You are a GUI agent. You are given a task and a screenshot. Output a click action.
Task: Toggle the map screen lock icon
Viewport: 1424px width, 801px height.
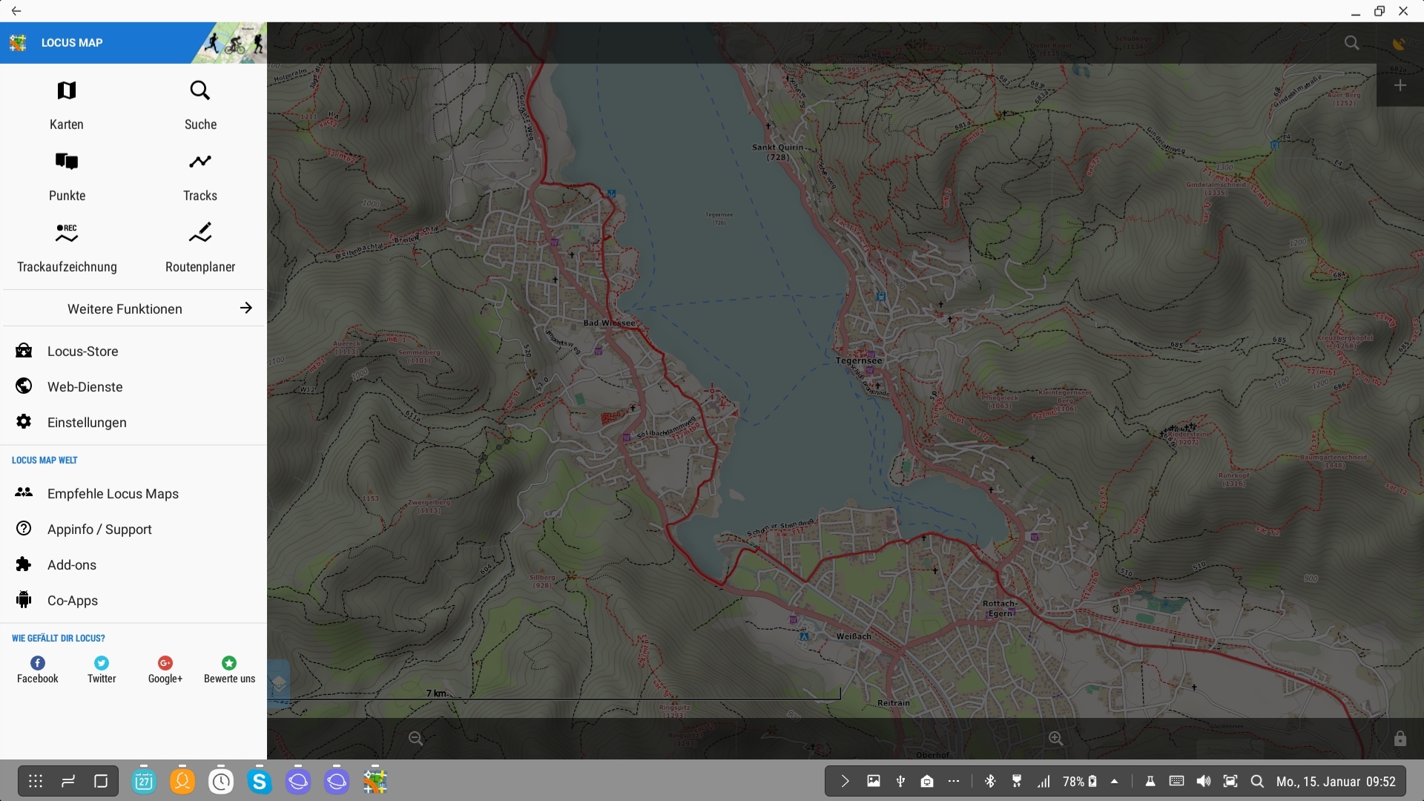click(x=1400, y=739)
